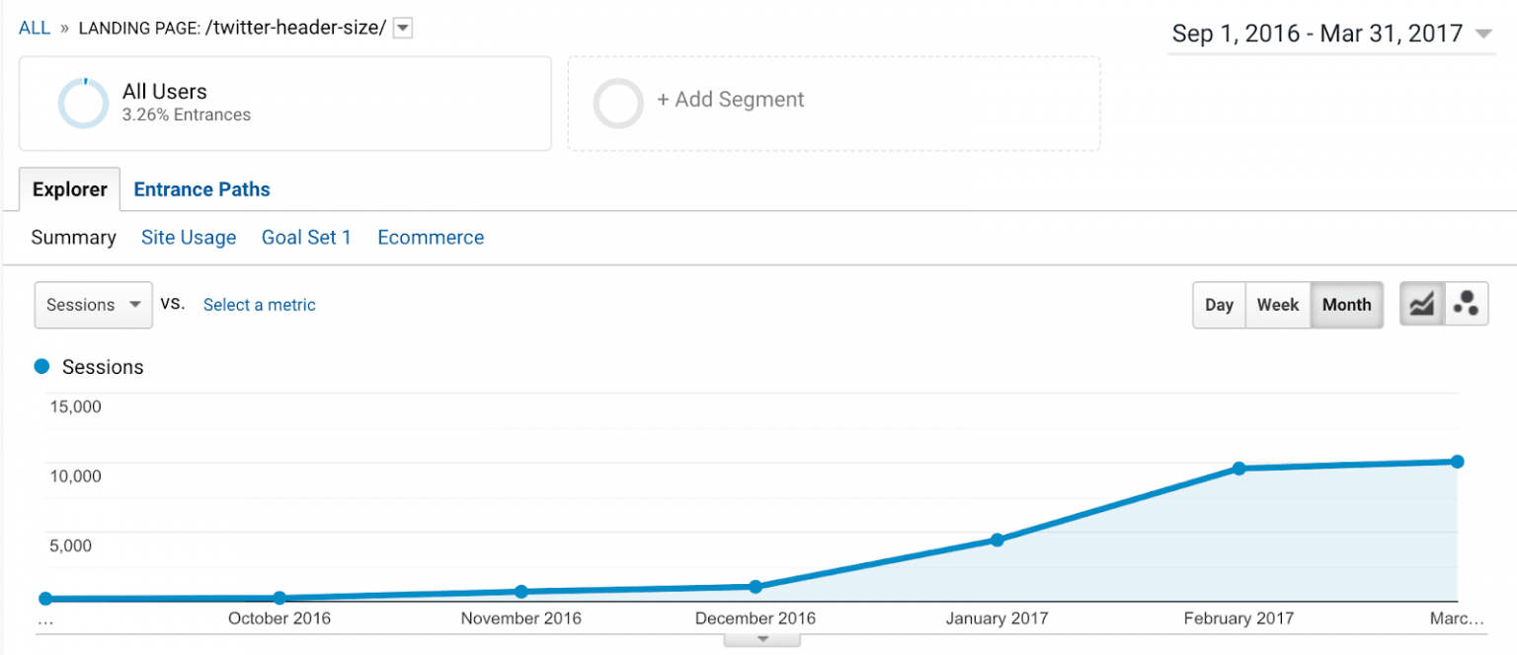The height and width of the screenshot is (655, 1517).
Task: Switch to the Entrance Paths tab
Action: click(201, 188)
